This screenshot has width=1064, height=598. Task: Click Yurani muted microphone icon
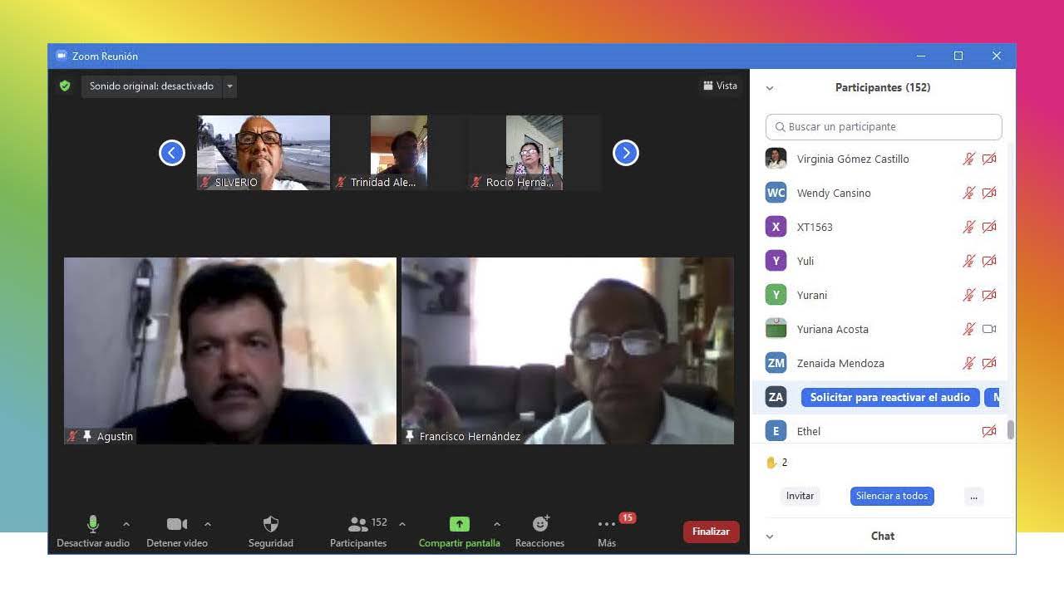tap(968, 295)
